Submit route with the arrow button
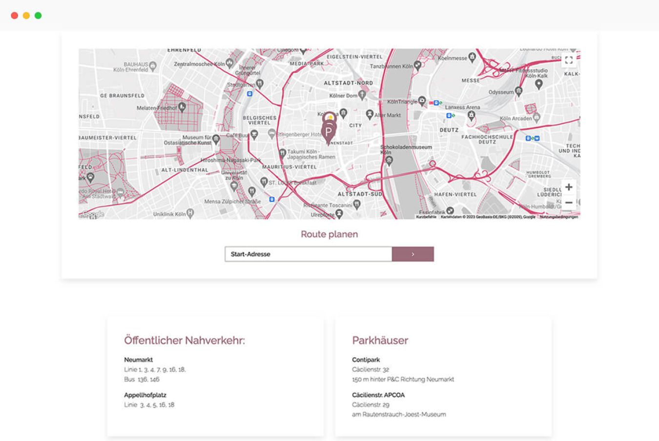The height and width of the screenshot is (441, 659). 412,254
